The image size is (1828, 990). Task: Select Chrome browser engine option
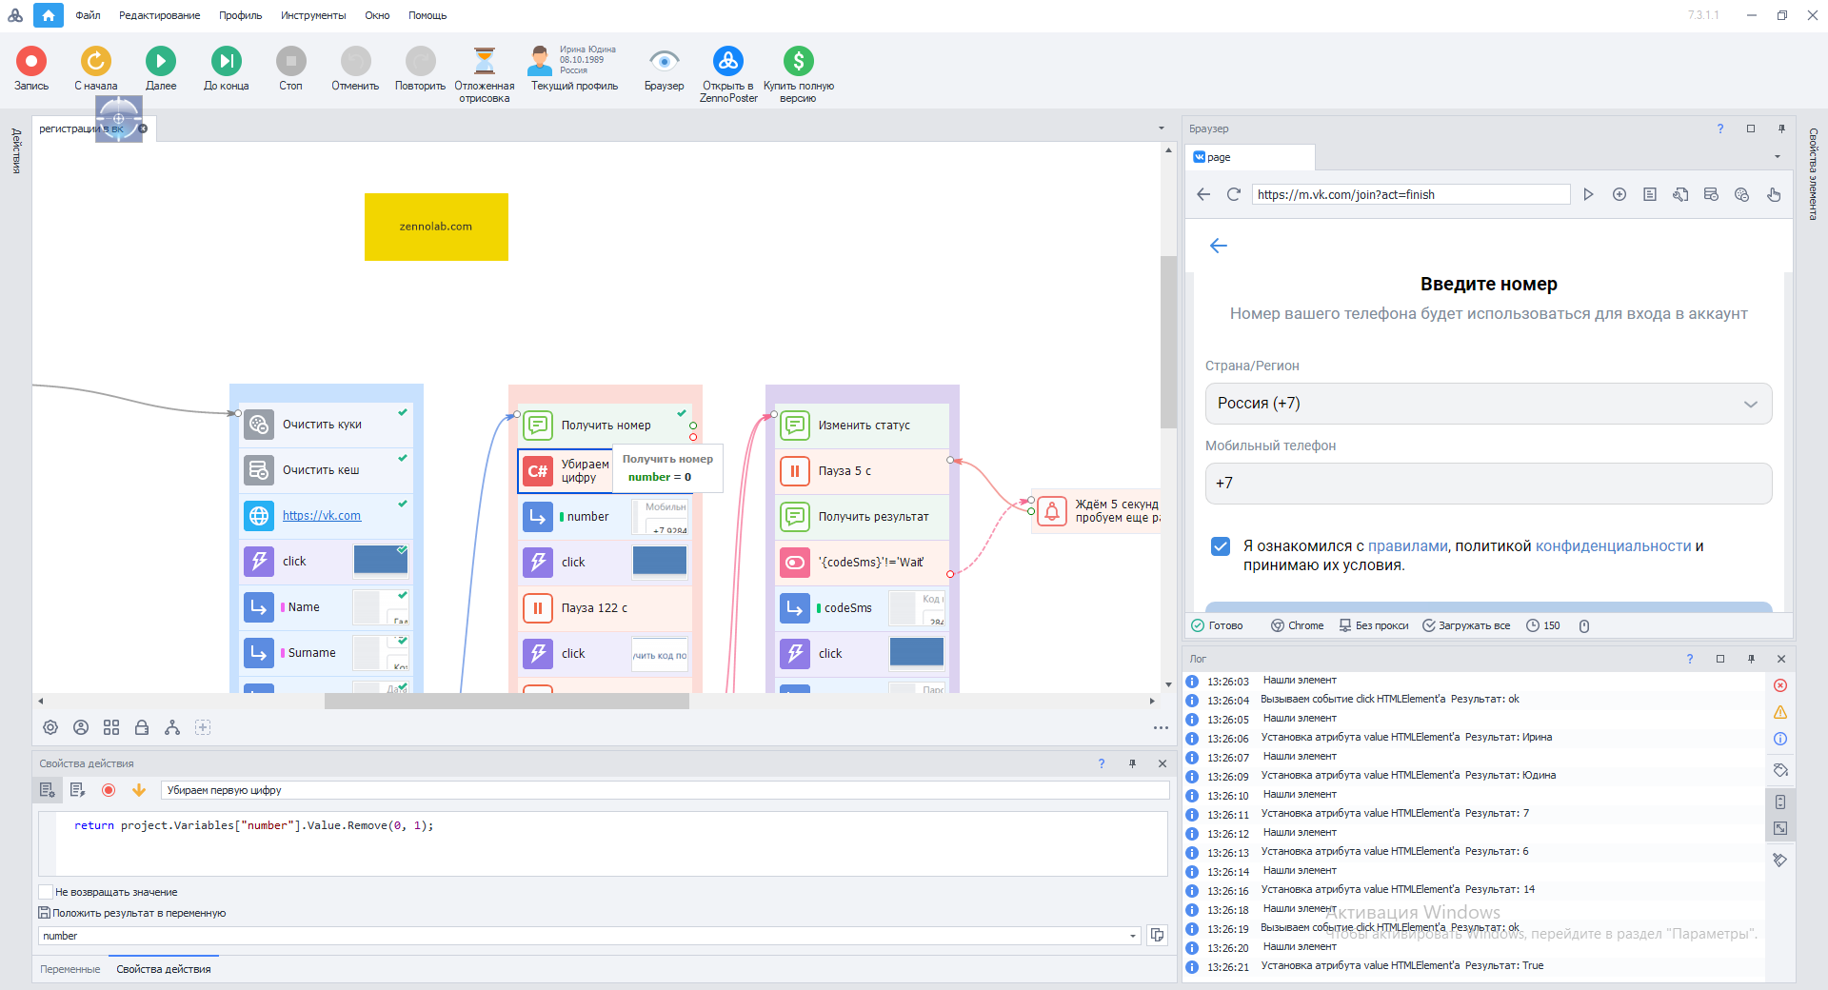coord(1298,625)
